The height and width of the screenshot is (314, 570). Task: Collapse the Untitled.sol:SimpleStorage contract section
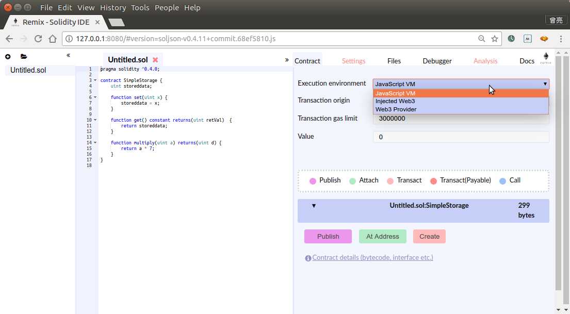coord(314,206)
